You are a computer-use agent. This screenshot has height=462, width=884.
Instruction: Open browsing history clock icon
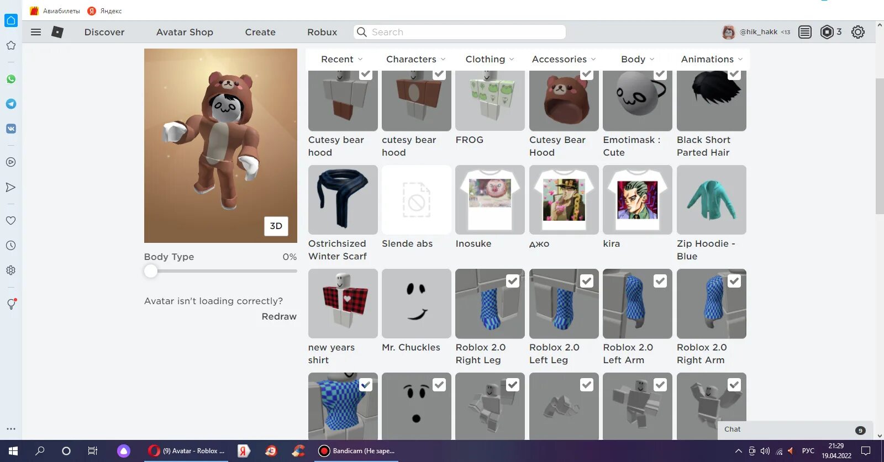point(10,246)
